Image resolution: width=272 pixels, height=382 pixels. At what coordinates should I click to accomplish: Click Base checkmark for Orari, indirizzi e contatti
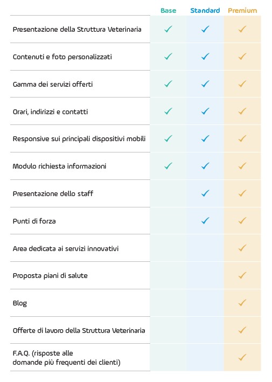168,112
